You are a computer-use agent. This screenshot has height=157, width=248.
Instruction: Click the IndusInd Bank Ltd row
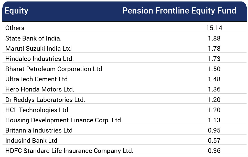click(124, 141)
